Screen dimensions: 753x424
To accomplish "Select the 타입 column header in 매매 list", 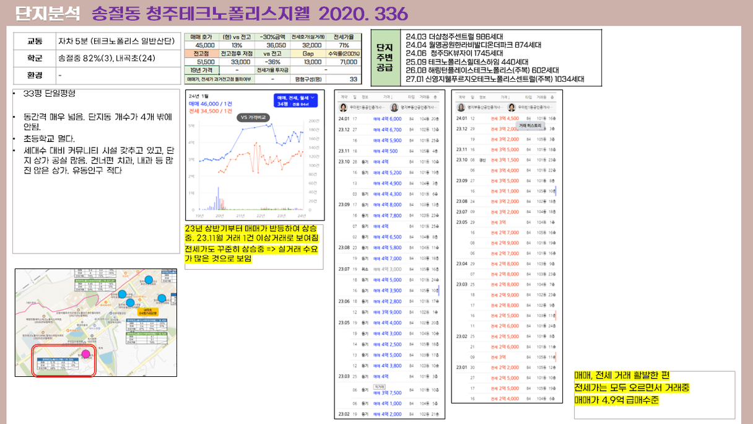I will [411, 97].
